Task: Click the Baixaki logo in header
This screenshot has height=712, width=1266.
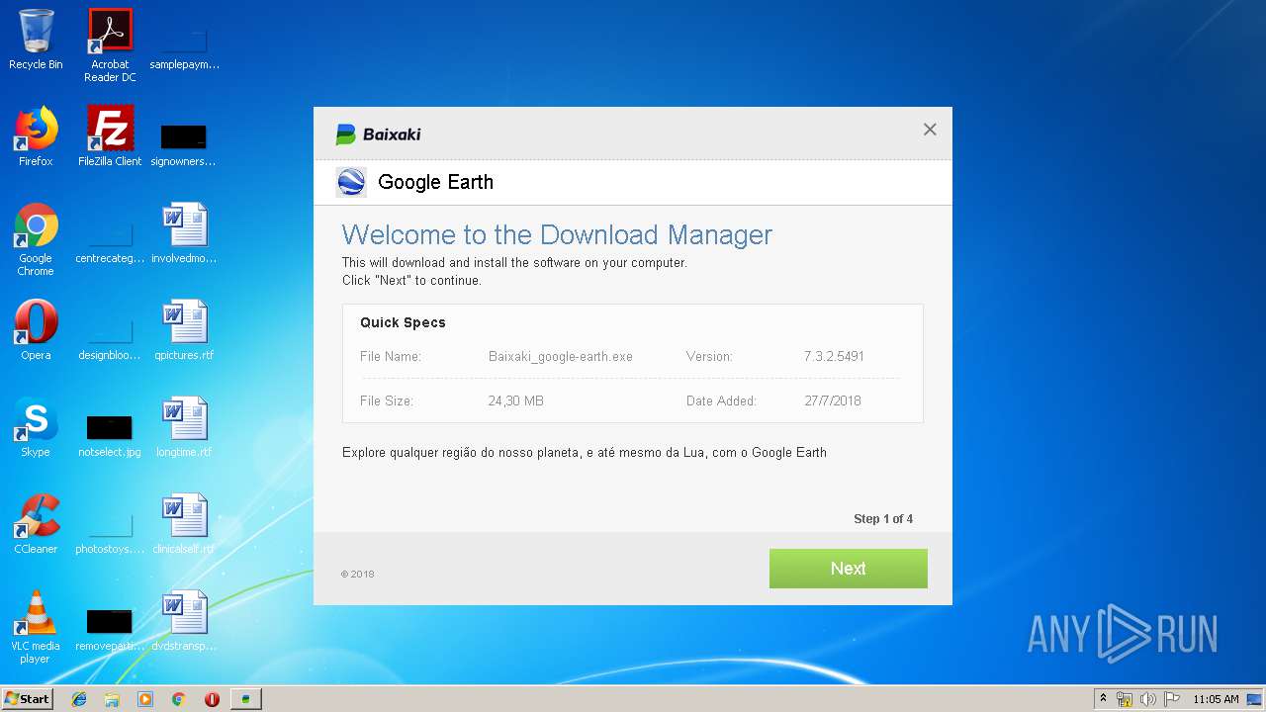Action: (378, 134)
